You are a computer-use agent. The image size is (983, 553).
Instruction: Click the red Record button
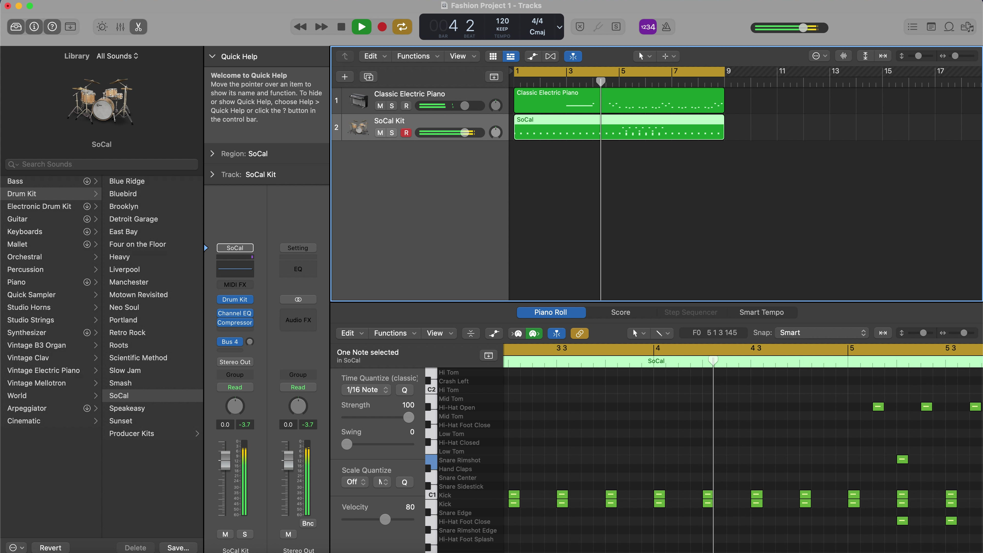coord(382,27)
